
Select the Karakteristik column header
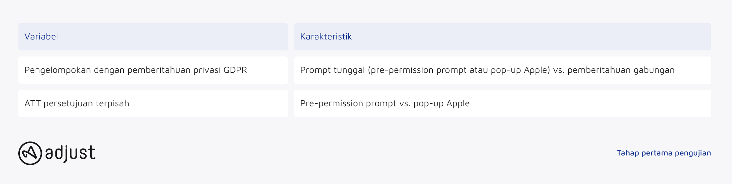(x=502, y=37)
